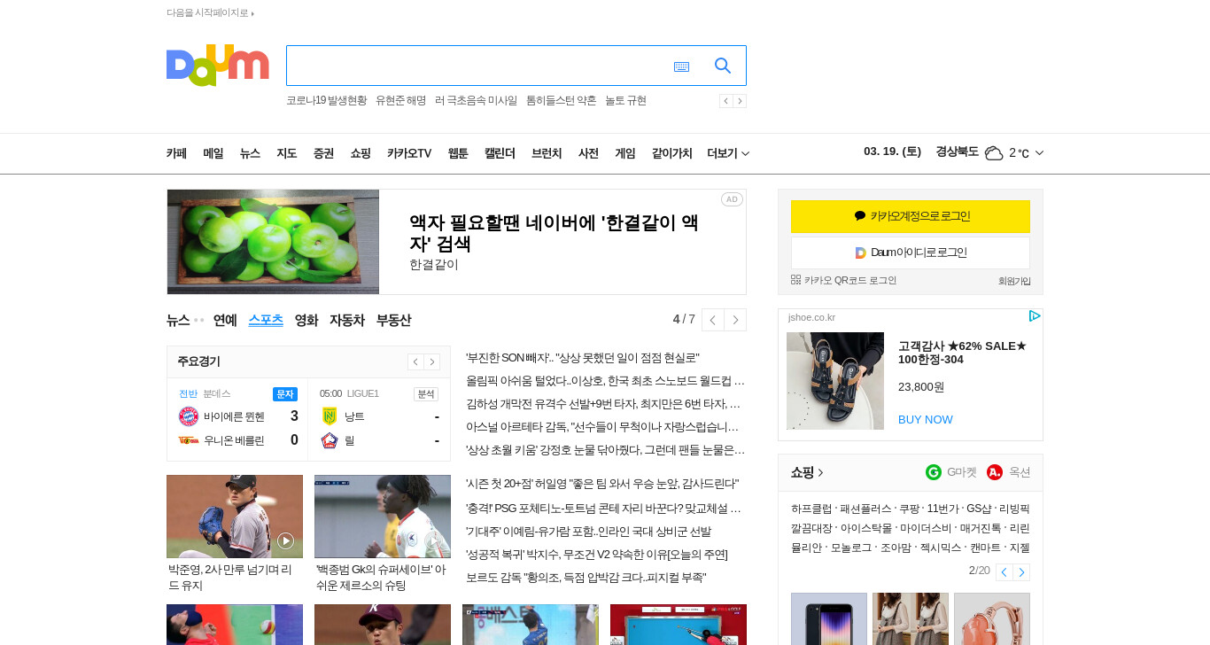Switch to the 부동산 tab
This screenshot has width=1210, height=645.
pos(393,320)
